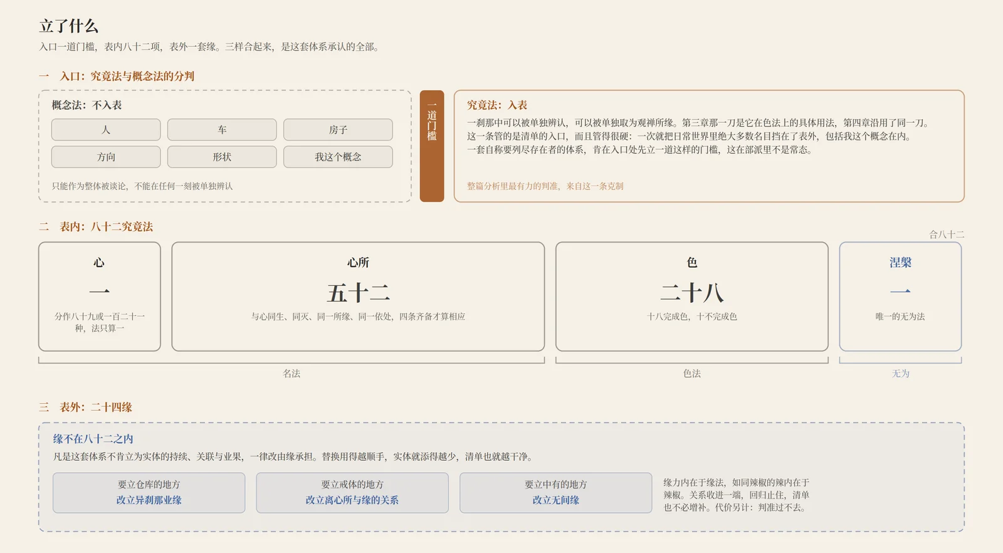1003x553 pixels.
Task: Click the 色法 bracket label
Action: [692, 373]
